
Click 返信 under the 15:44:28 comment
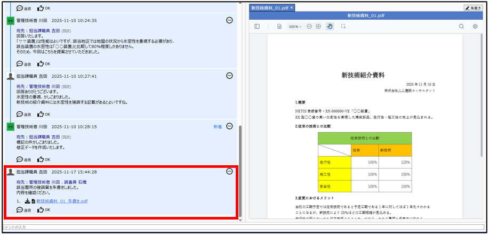click(x=24, y=210)
